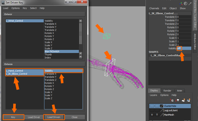
Task: Click L_IK_Elbow_ControlShape under SHAPES
Action: click(165, 55)
